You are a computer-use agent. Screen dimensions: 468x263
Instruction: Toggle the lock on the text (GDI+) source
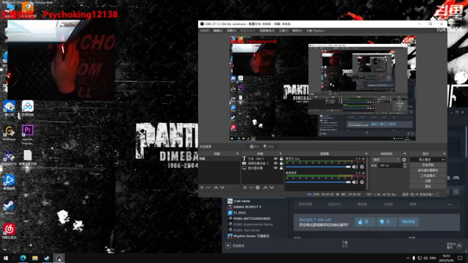pyautogui.click(x=281, y=158)
